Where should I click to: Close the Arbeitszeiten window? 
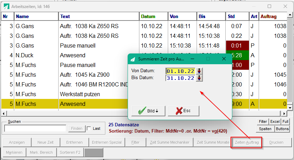(x=285, y=6)
